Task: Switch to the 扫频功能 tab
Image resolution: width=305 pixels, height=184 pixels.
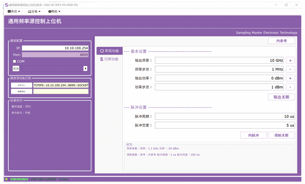Action: click(x=109, y=59)
